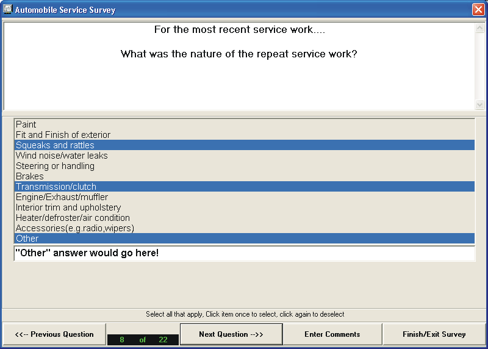Select Steering or handling
488x349 pixels.
[x=245, y=166]
